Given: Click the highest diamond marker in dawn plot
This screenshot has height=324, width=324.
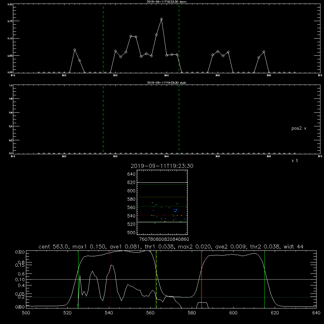Looking at the screenshot, I should point(161,19).
